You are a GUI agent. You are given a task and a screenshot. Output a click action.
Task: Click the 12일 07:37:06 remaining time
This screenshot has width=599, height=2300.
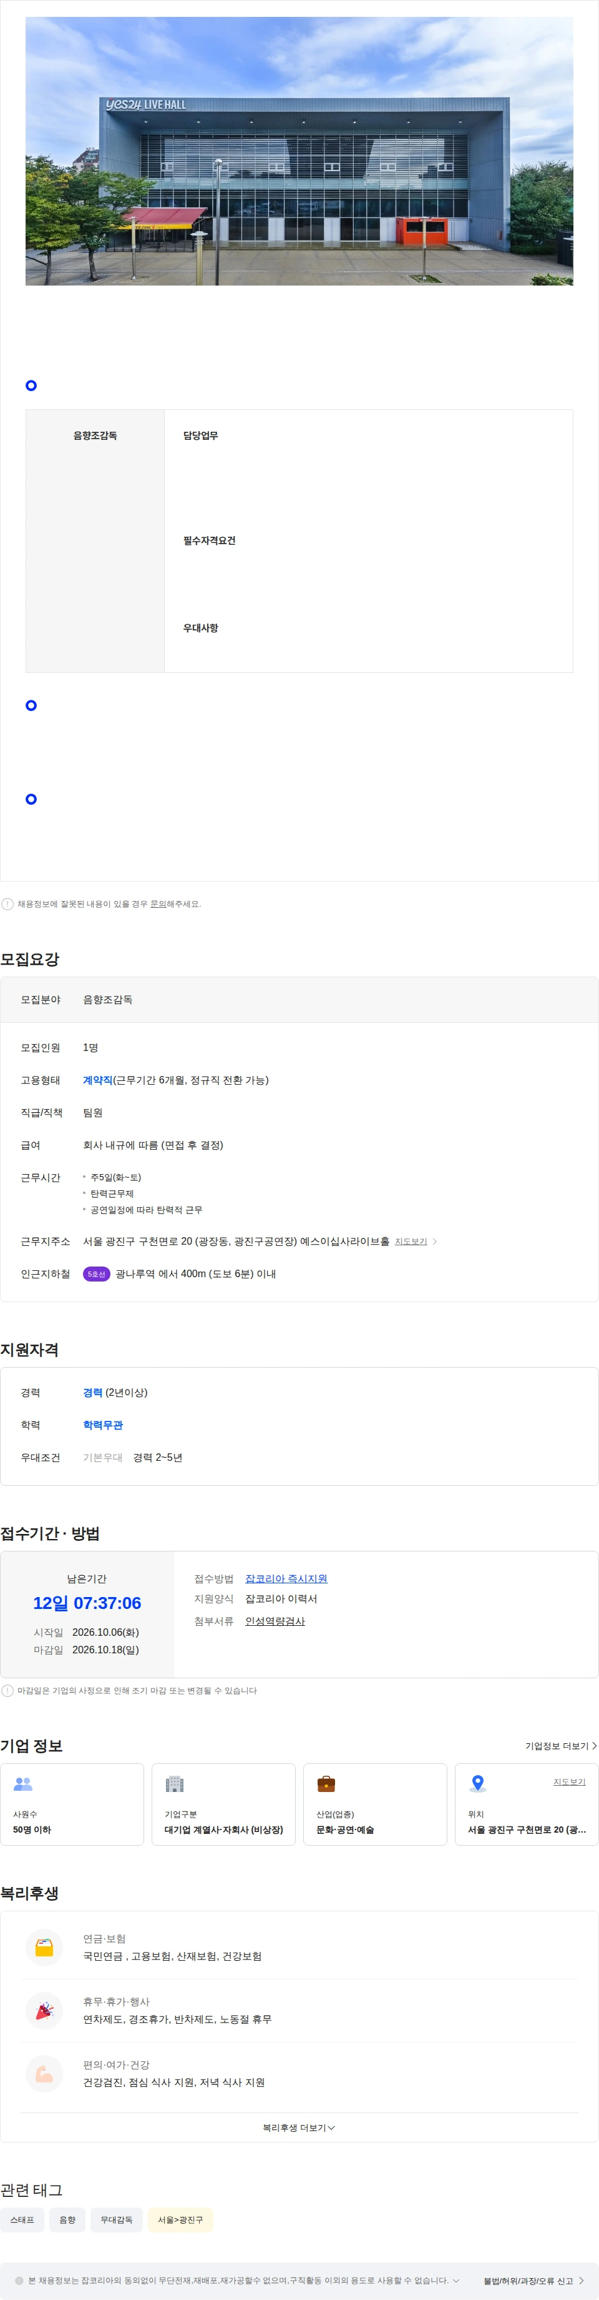pyautogui.click(x=87, y=1603)
